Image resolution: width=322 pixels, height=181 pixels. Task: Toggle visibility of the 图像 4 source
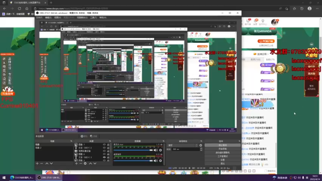pos(104,154)
